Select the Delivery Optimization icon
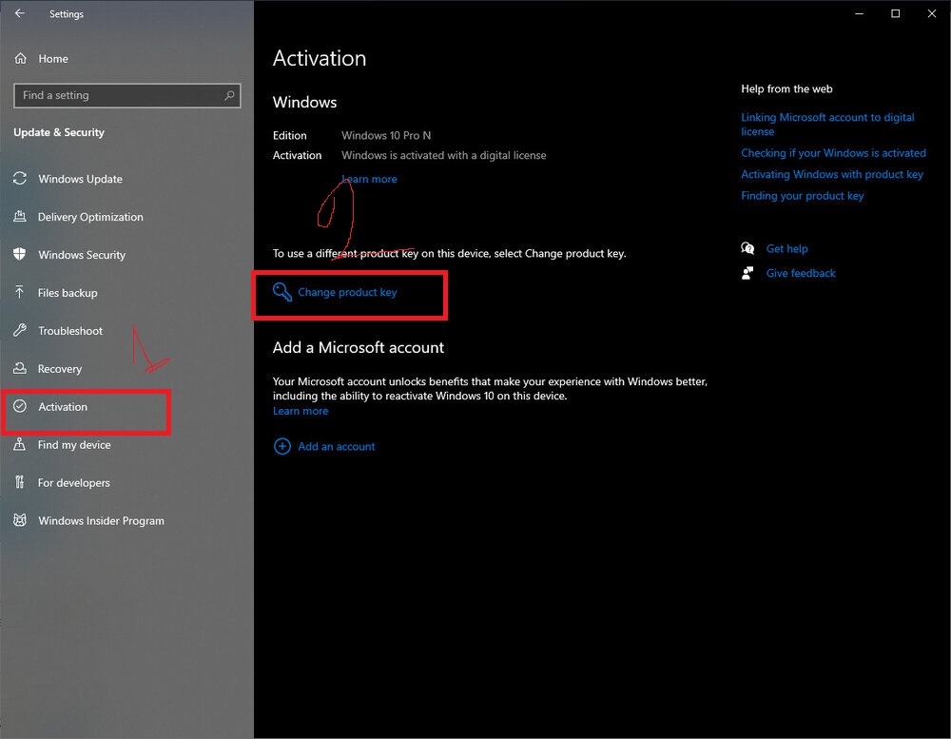 pos(20,217)
